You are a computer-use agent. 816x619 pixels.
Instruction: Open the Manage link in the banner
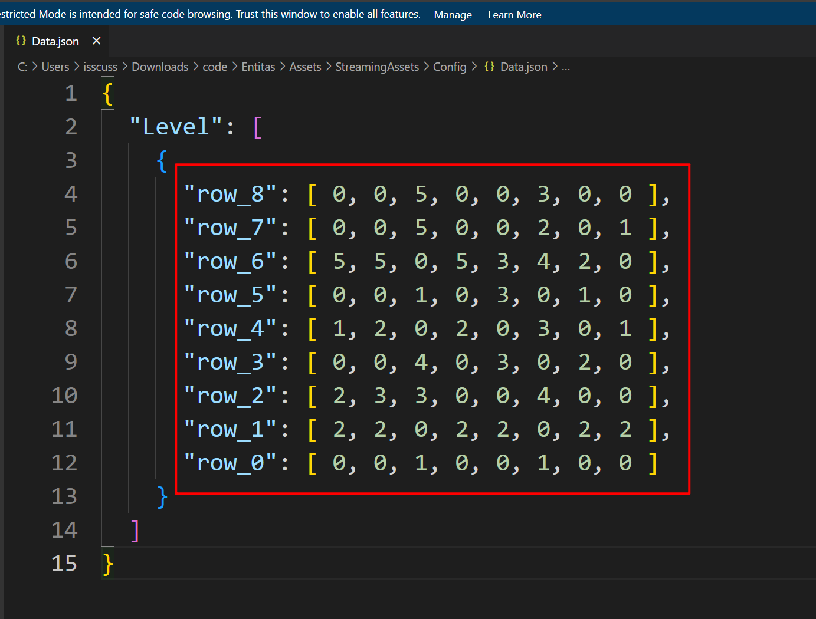pos(453,15)
